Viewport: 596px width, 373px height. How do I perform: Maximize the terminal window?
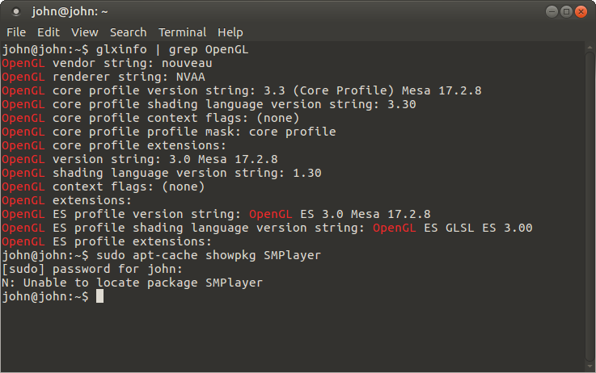(566, 12)
